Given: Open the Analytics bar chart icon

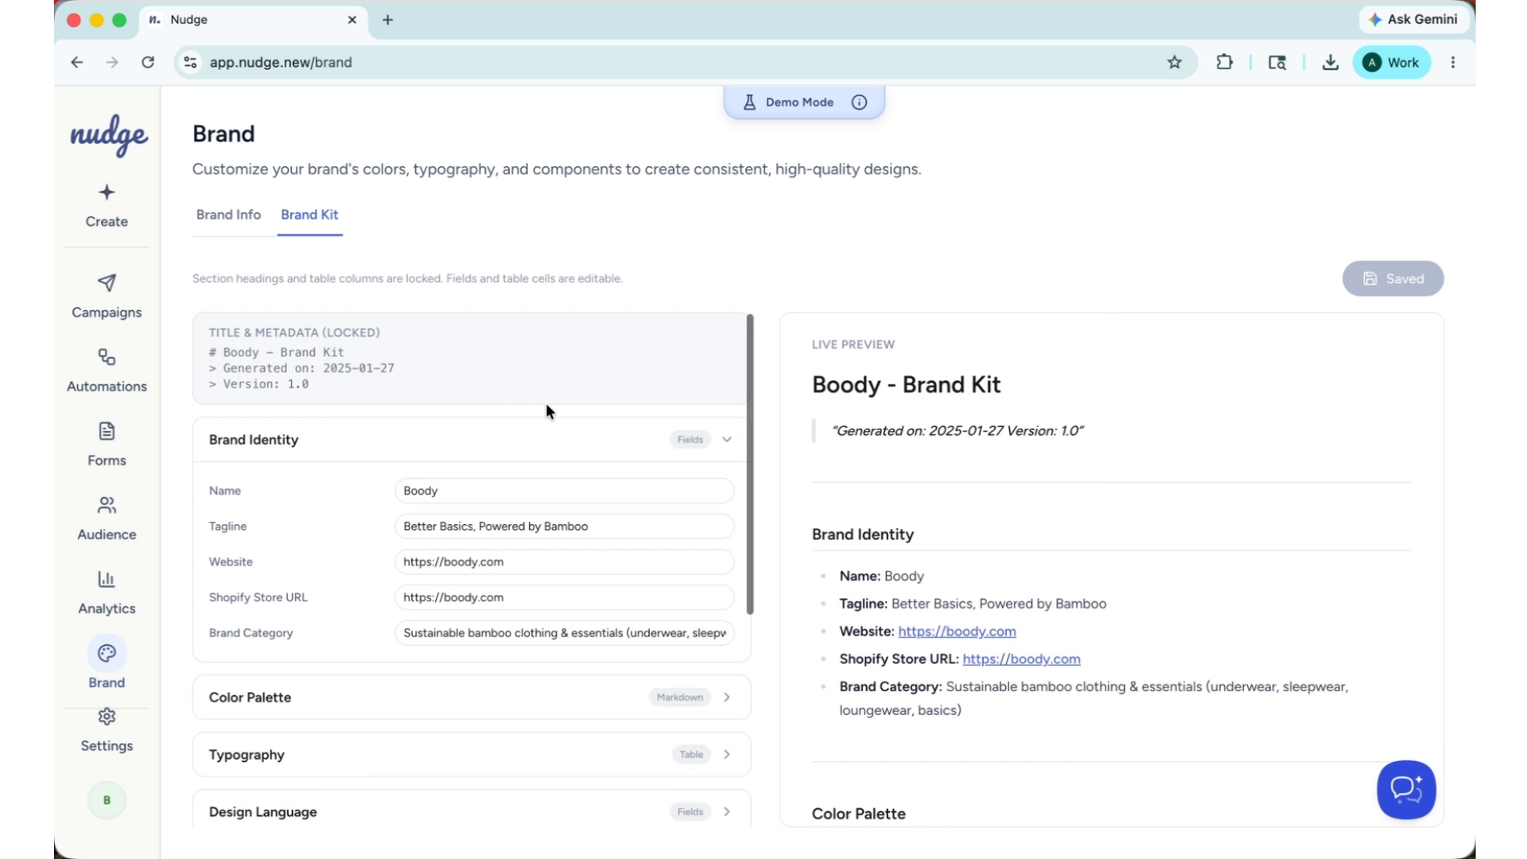Looking at the screenshot, I should 107,579.
